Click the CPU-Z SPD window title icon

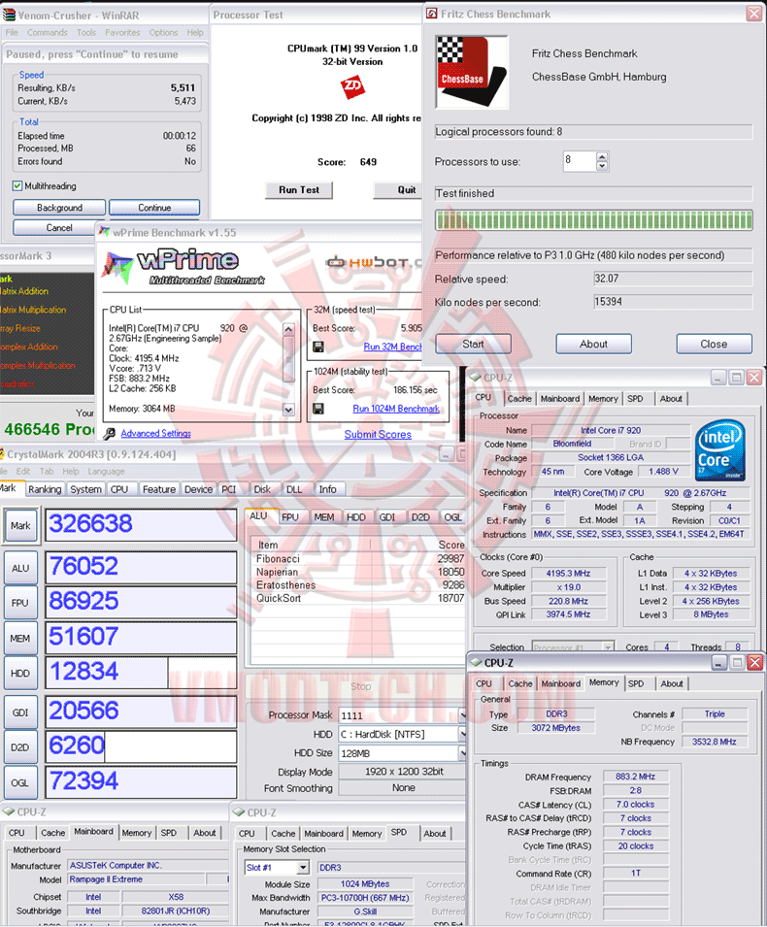point(239,812)
